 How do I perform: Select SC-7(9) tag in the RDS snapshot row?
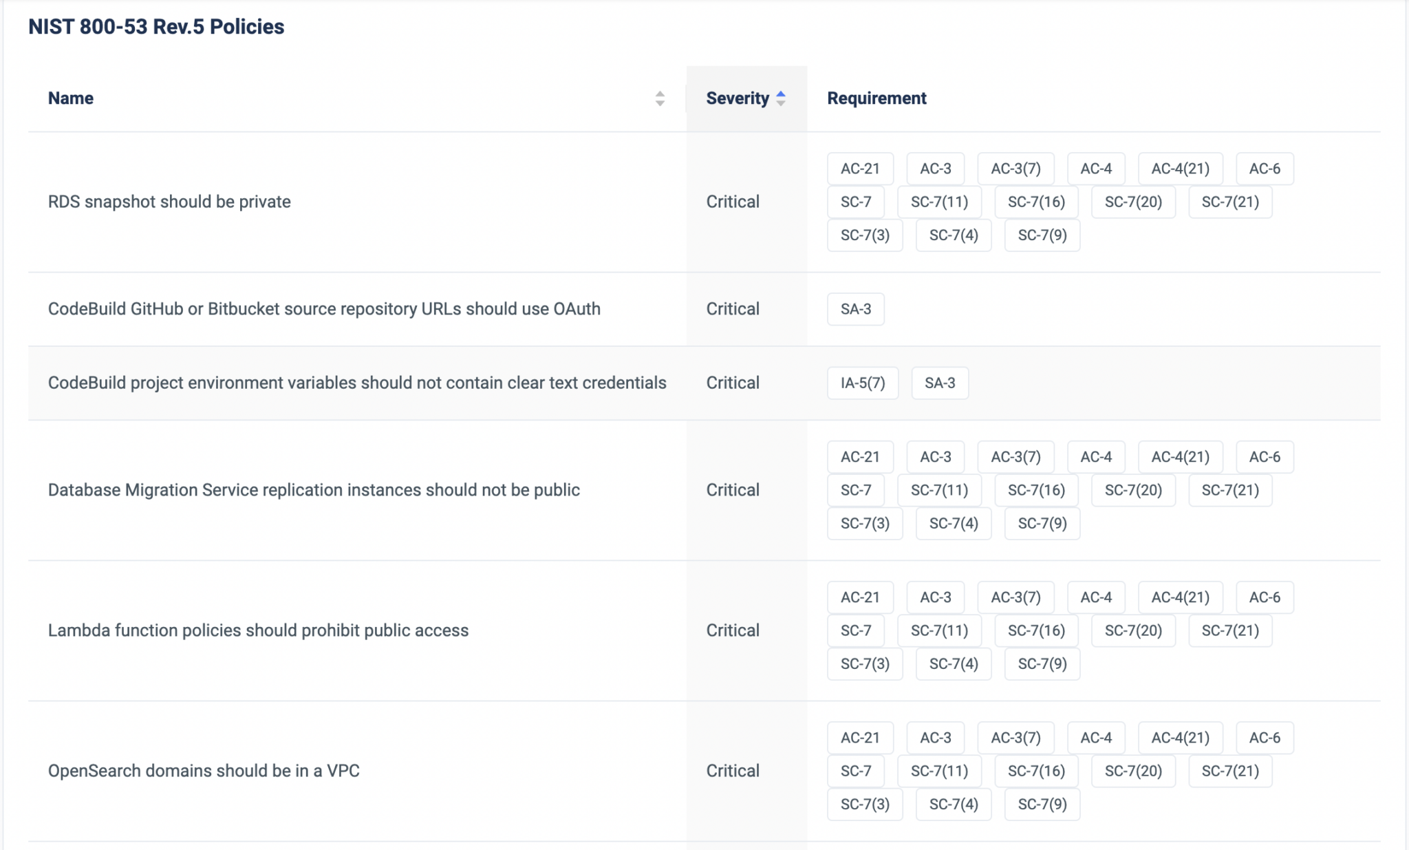1042,235
